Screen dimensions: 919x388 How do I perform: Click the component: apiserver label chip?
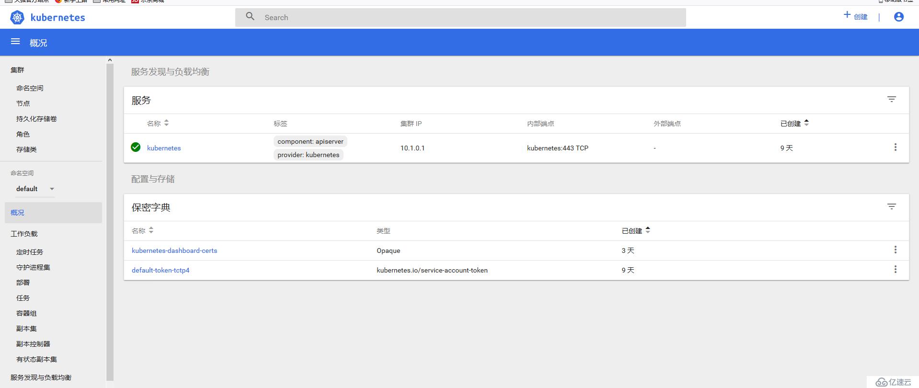pos(310,141)
